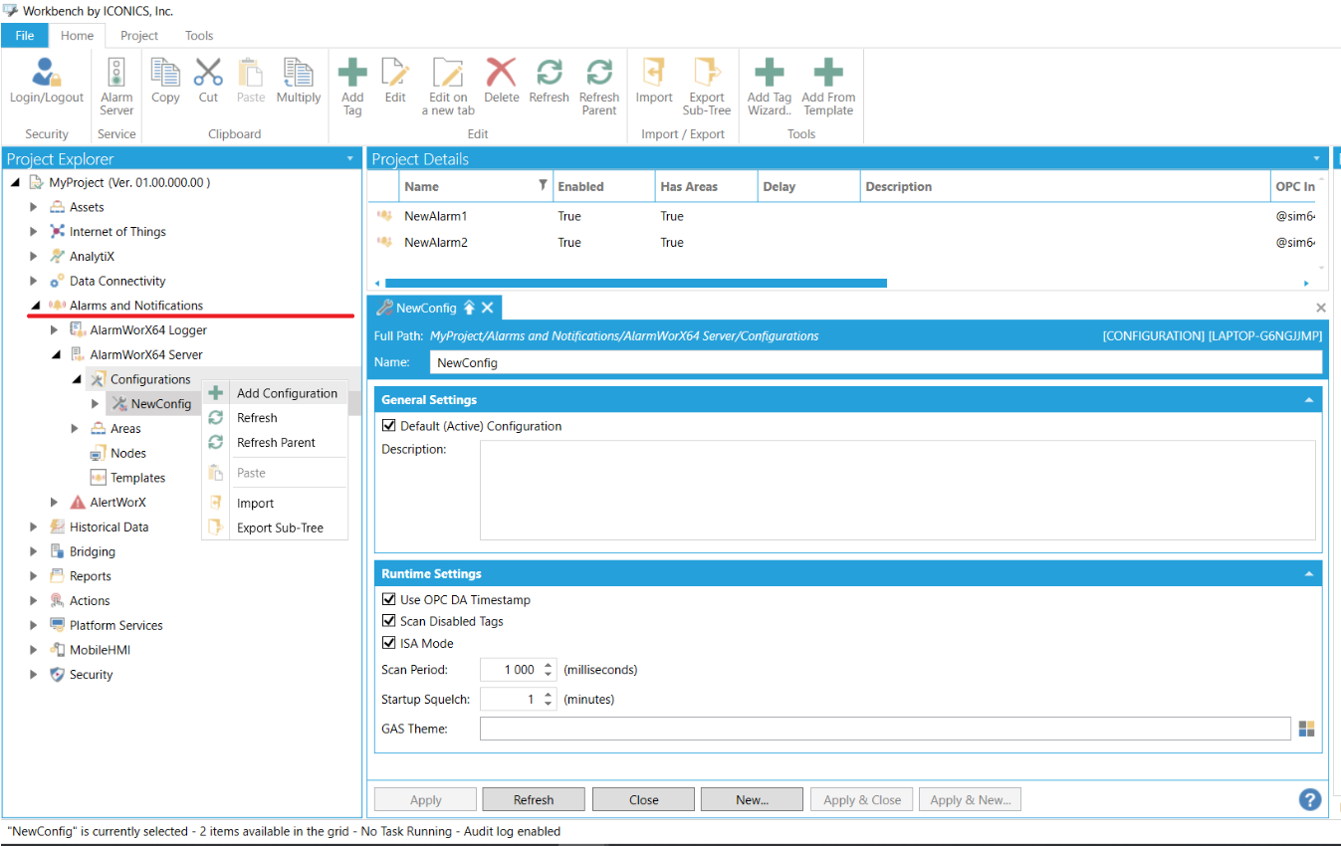
Task: Click the Internet of Things tree icon
Action: coord(58,232)
